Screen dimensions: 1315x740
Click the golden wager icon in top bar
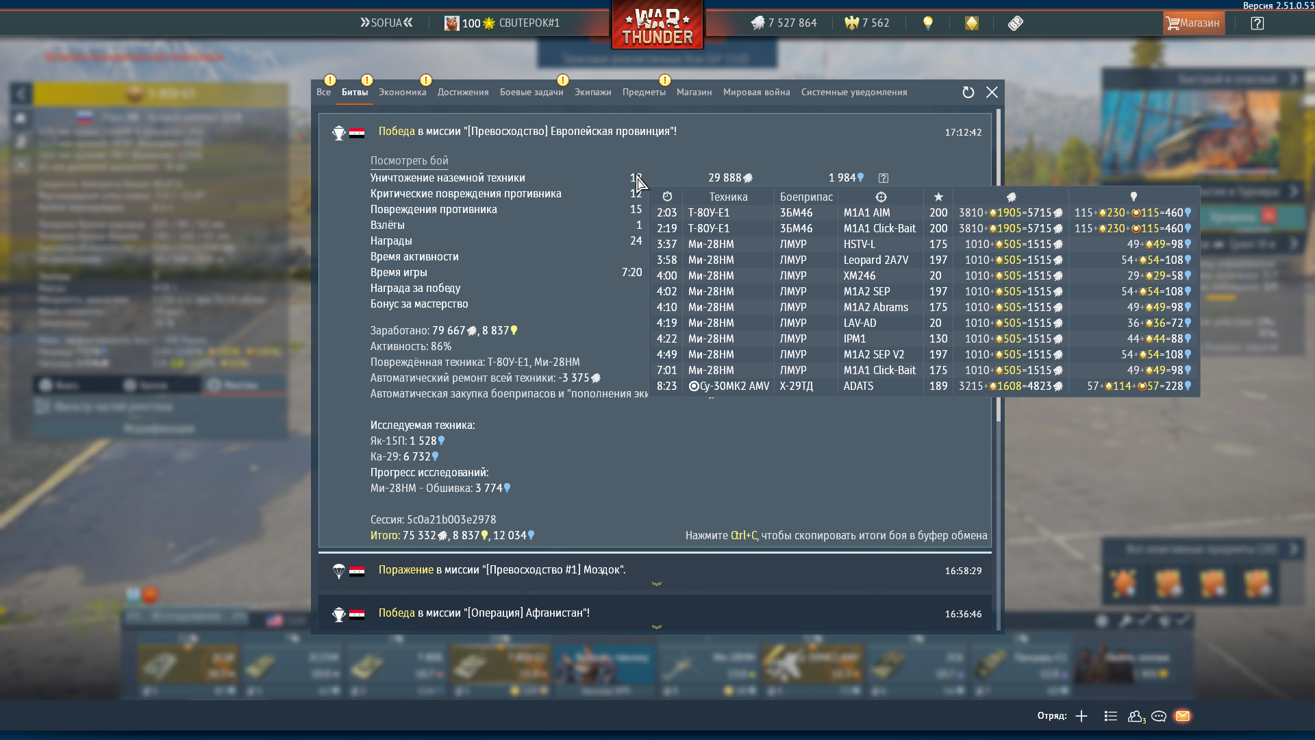tap(971, 23)
